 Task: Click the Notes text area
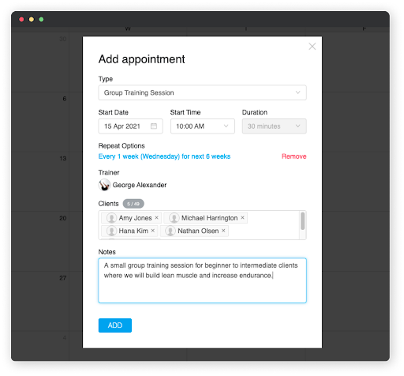[x=202, y=280]
